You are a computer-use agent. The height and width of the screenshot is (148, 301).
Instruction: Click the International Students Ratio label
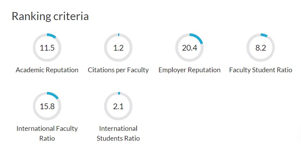pos(118,133)
